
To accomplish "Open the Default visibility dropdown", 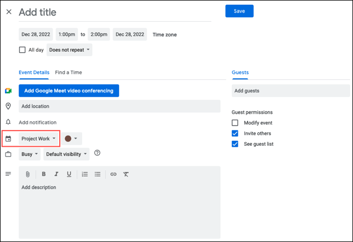I will click(66, 154).
